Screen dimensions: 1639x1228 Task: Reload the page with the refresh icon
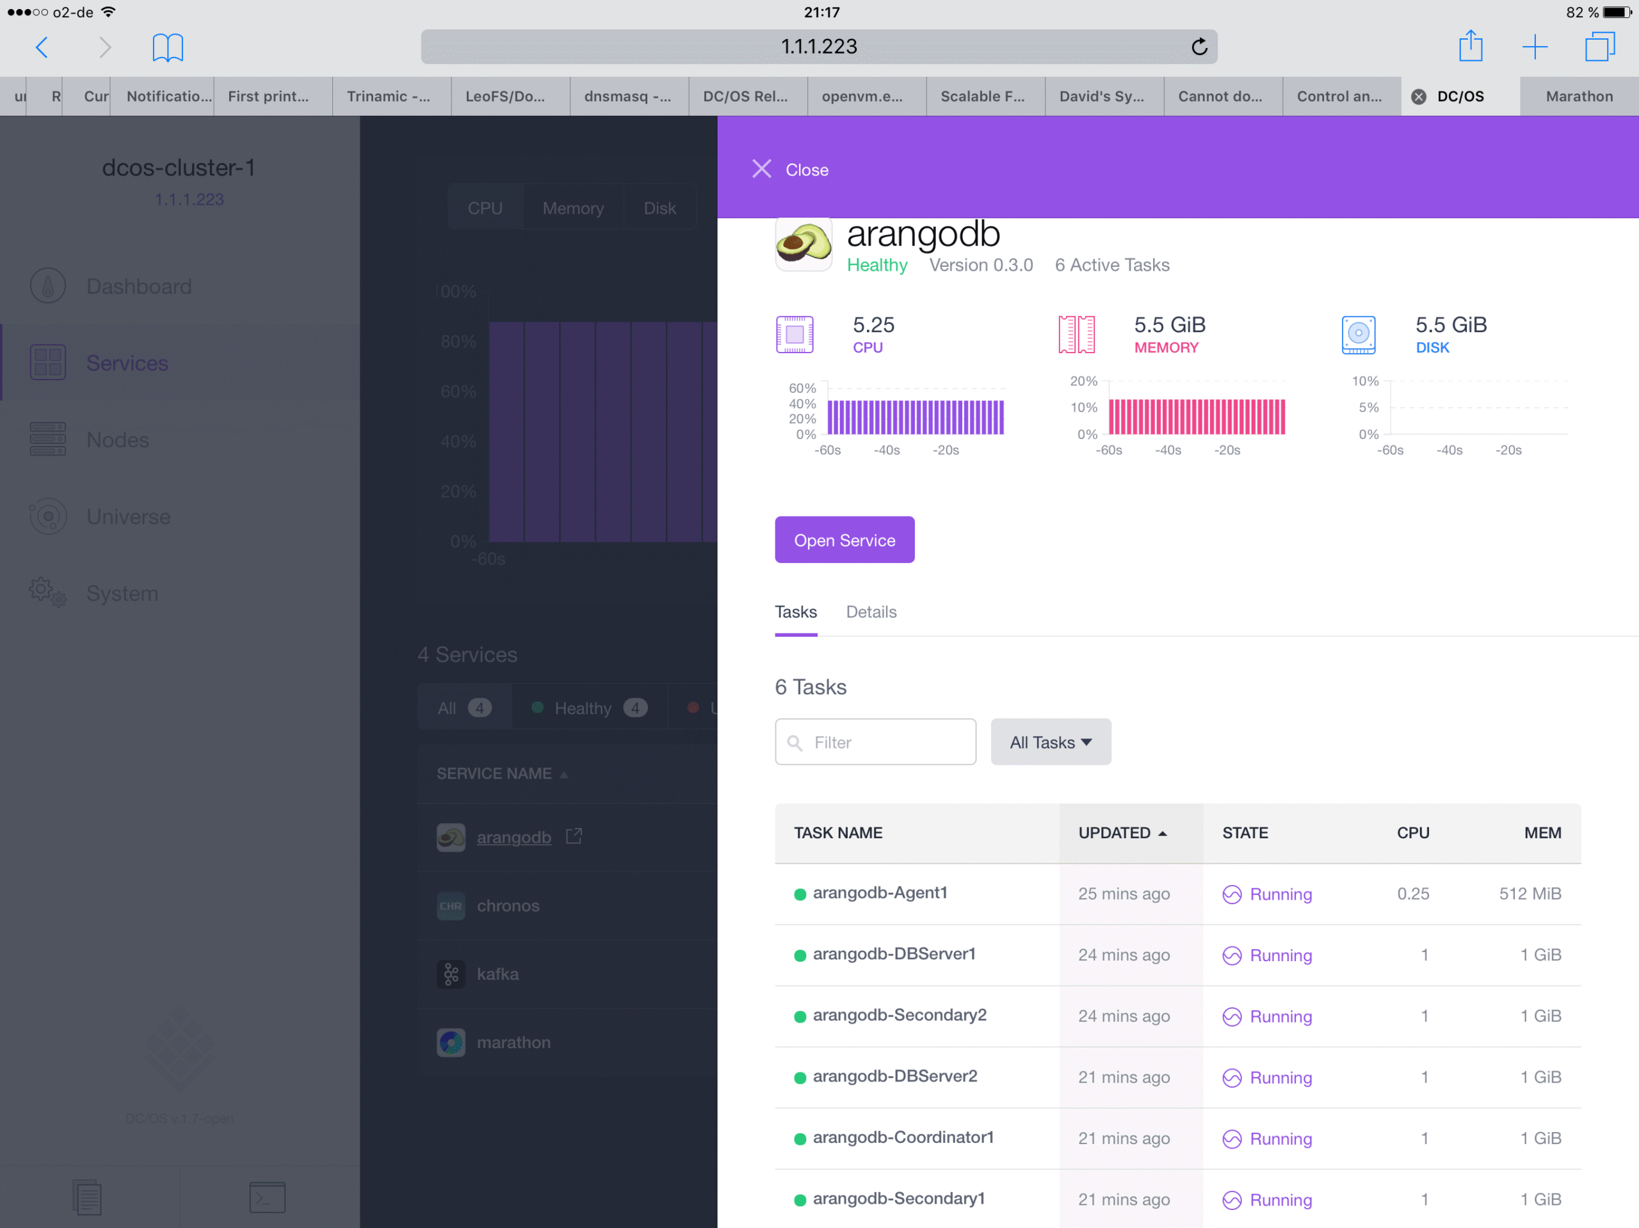coord(1199,47)
